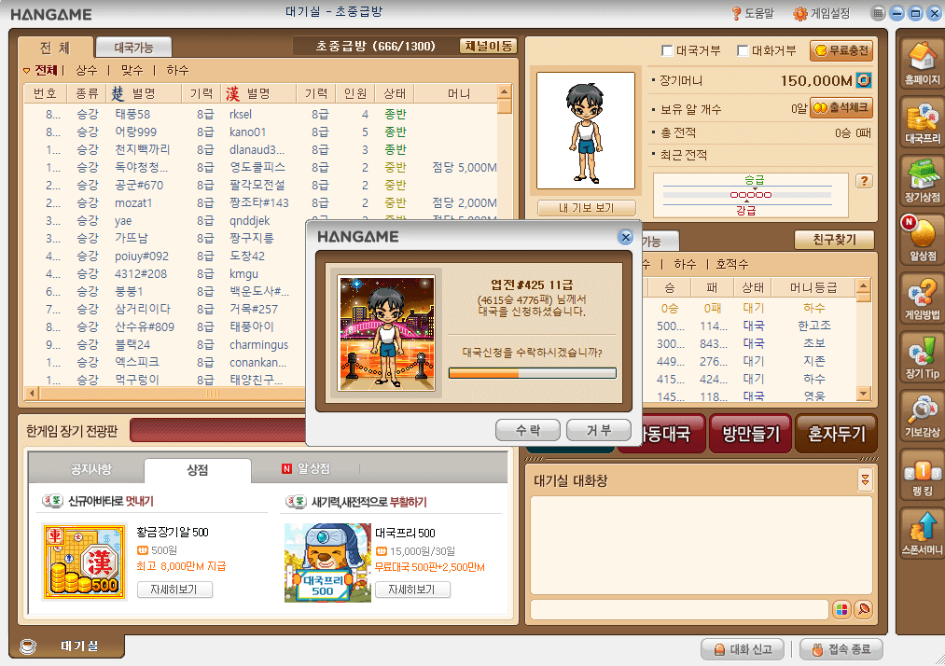Accept the challenge with 수락
Image resolution: width=945 pixels, height=666 pixels.
(x=528, y=430)
